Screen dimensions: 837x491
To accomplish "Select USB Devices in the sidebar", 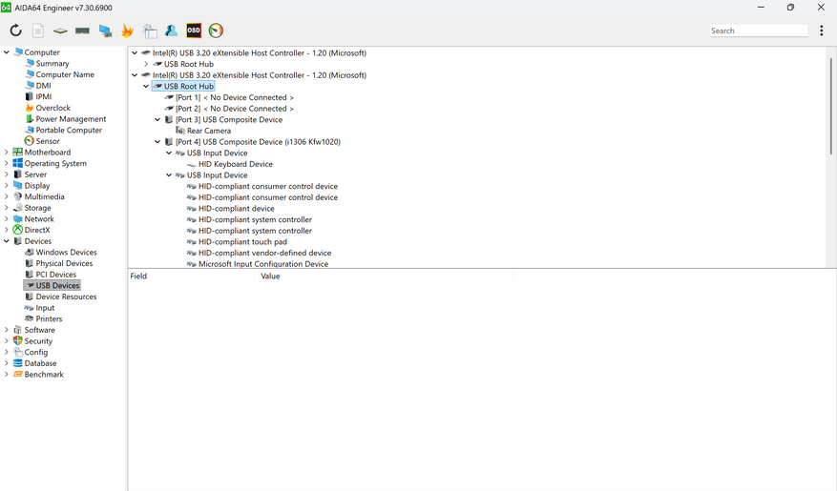I will 57,286.
